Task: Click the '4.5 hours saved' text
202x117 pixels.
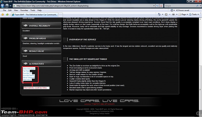Action: pyautogui.click(x=182, y=10)
